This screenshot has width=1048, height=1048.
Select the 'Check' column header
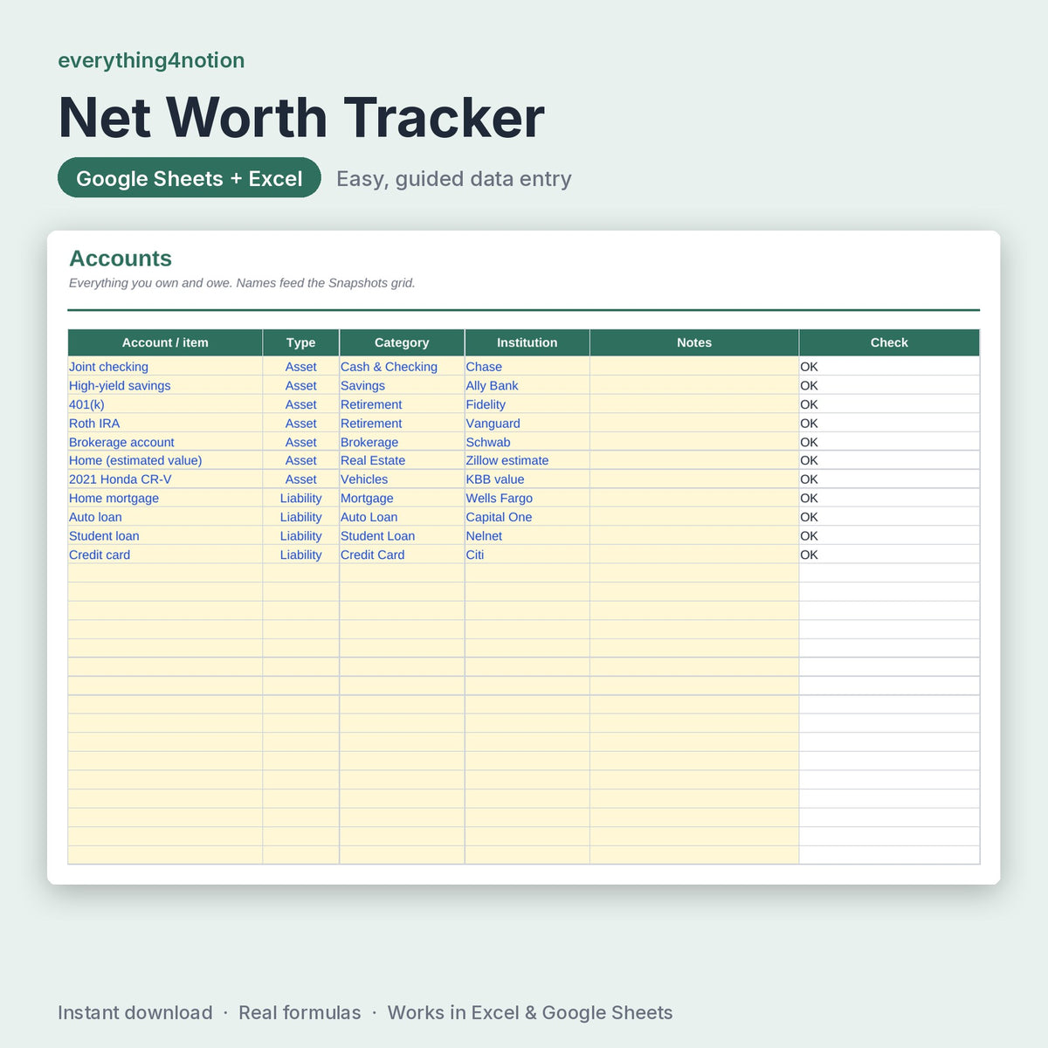point(889,342)
